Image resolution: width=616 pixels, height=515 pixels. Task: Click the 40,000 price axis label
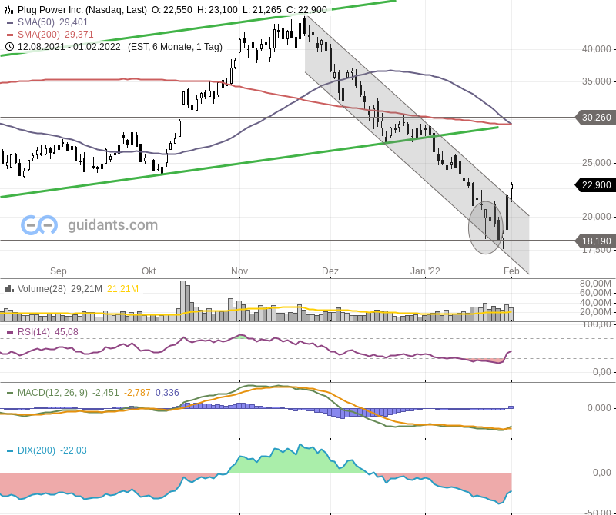pos(596,49)
